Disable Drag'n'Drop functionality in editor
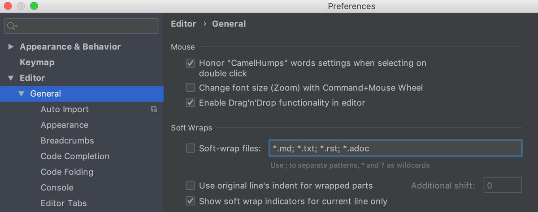The image size is (538, 212). pyautogui.click(x=191, y=102)
